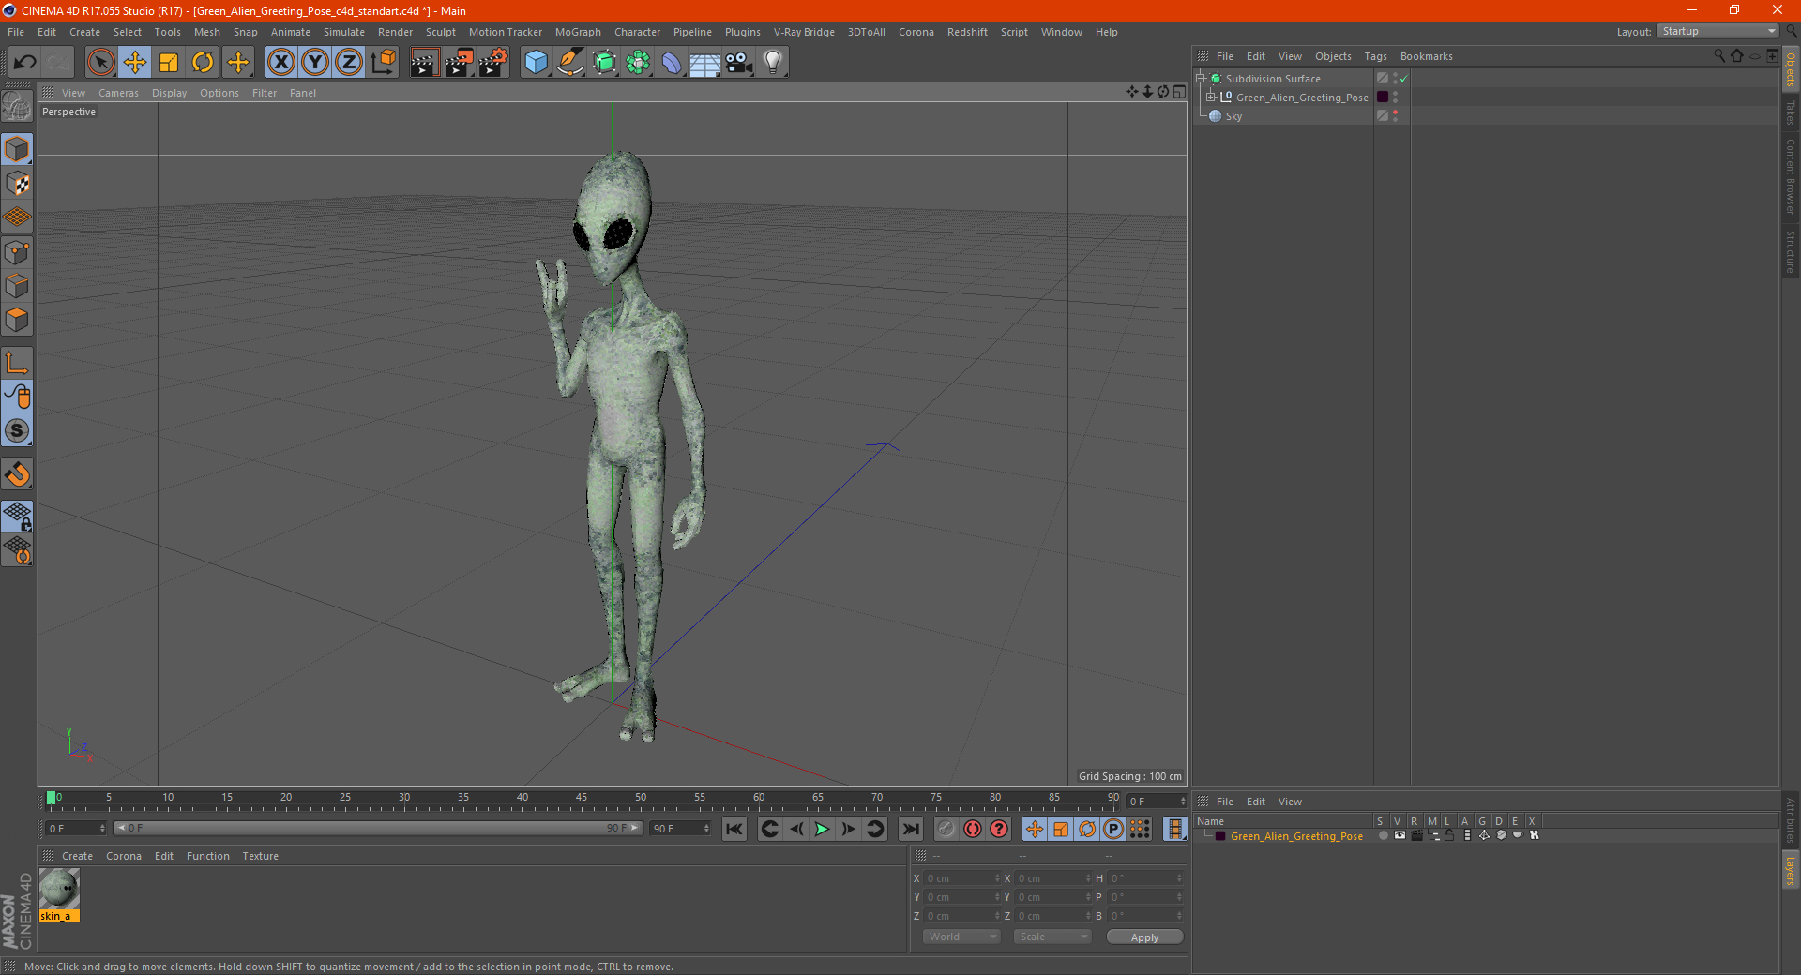Click the purple layer color swatch
This screenshot has width=1801, height=975.
coord(1383,97)
